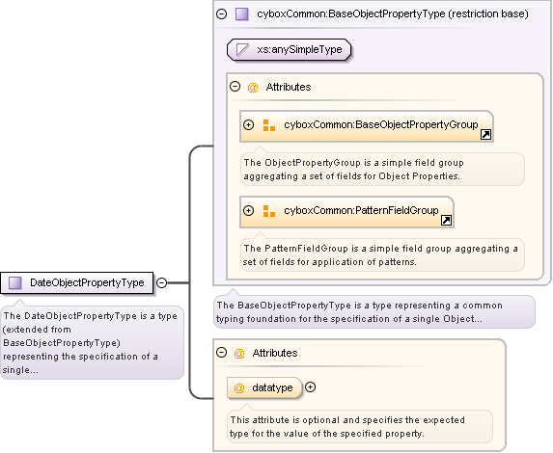Select the xs:anySimpleType node
Viewport: 553px width, 453px height.
(290, 50)
